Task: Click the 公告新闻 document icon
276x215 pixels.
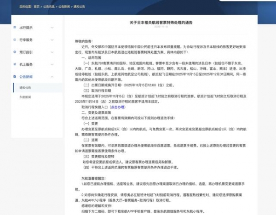Action: point(15,77)
